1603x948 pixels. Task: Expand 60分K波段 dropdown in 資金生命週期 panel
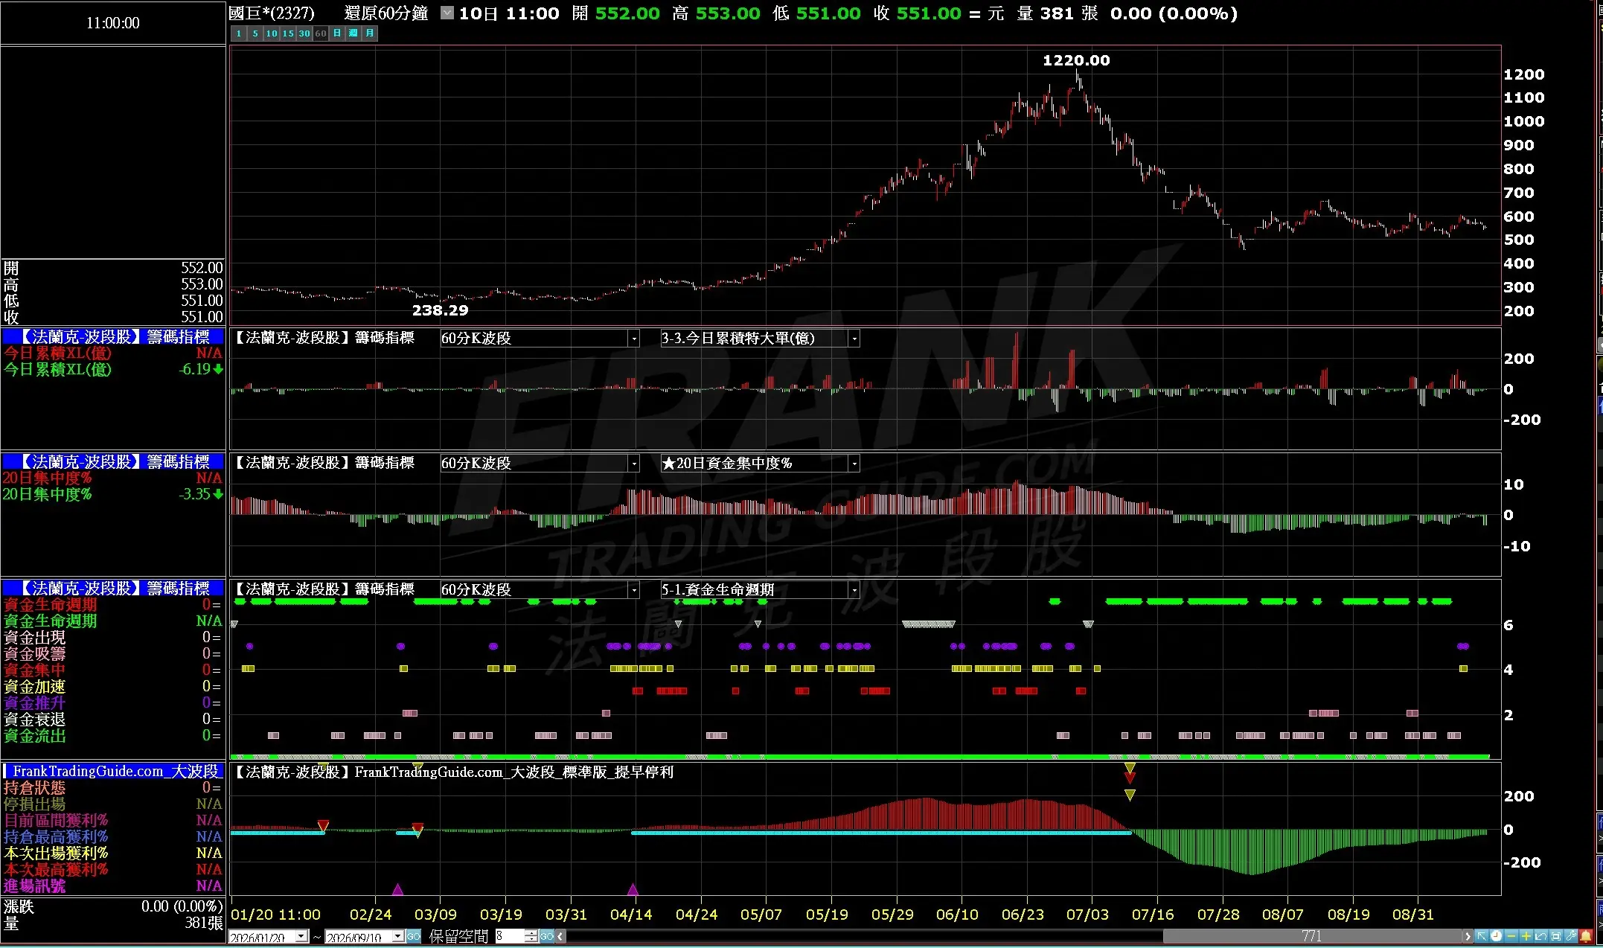click(x=634, y=590)
